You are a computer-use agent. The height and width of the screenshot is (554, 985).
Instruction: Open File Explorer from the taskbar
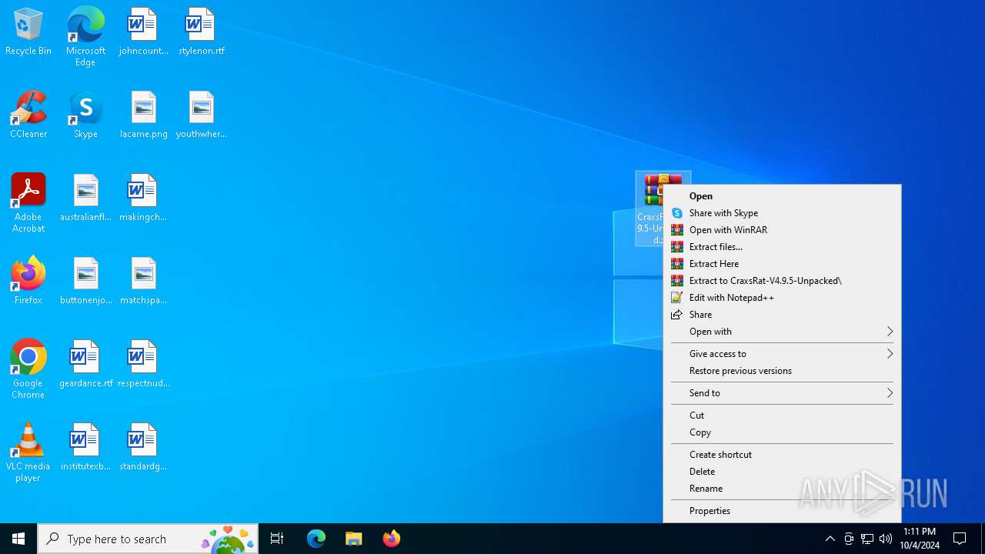pyautogui.click(x=353, y=539)
